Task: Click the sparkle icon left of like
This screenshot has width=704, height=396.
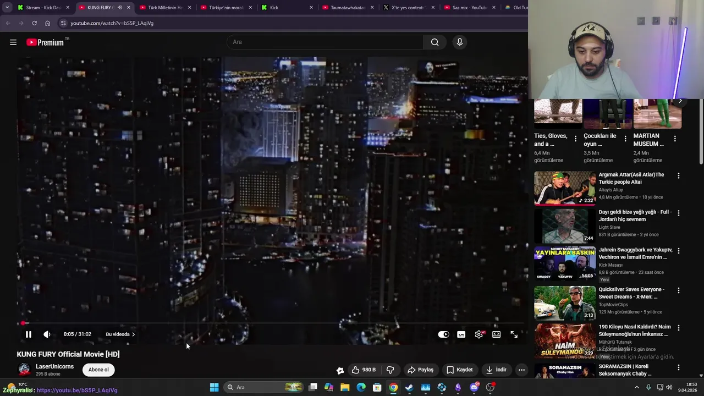Action: coord(340,370)
